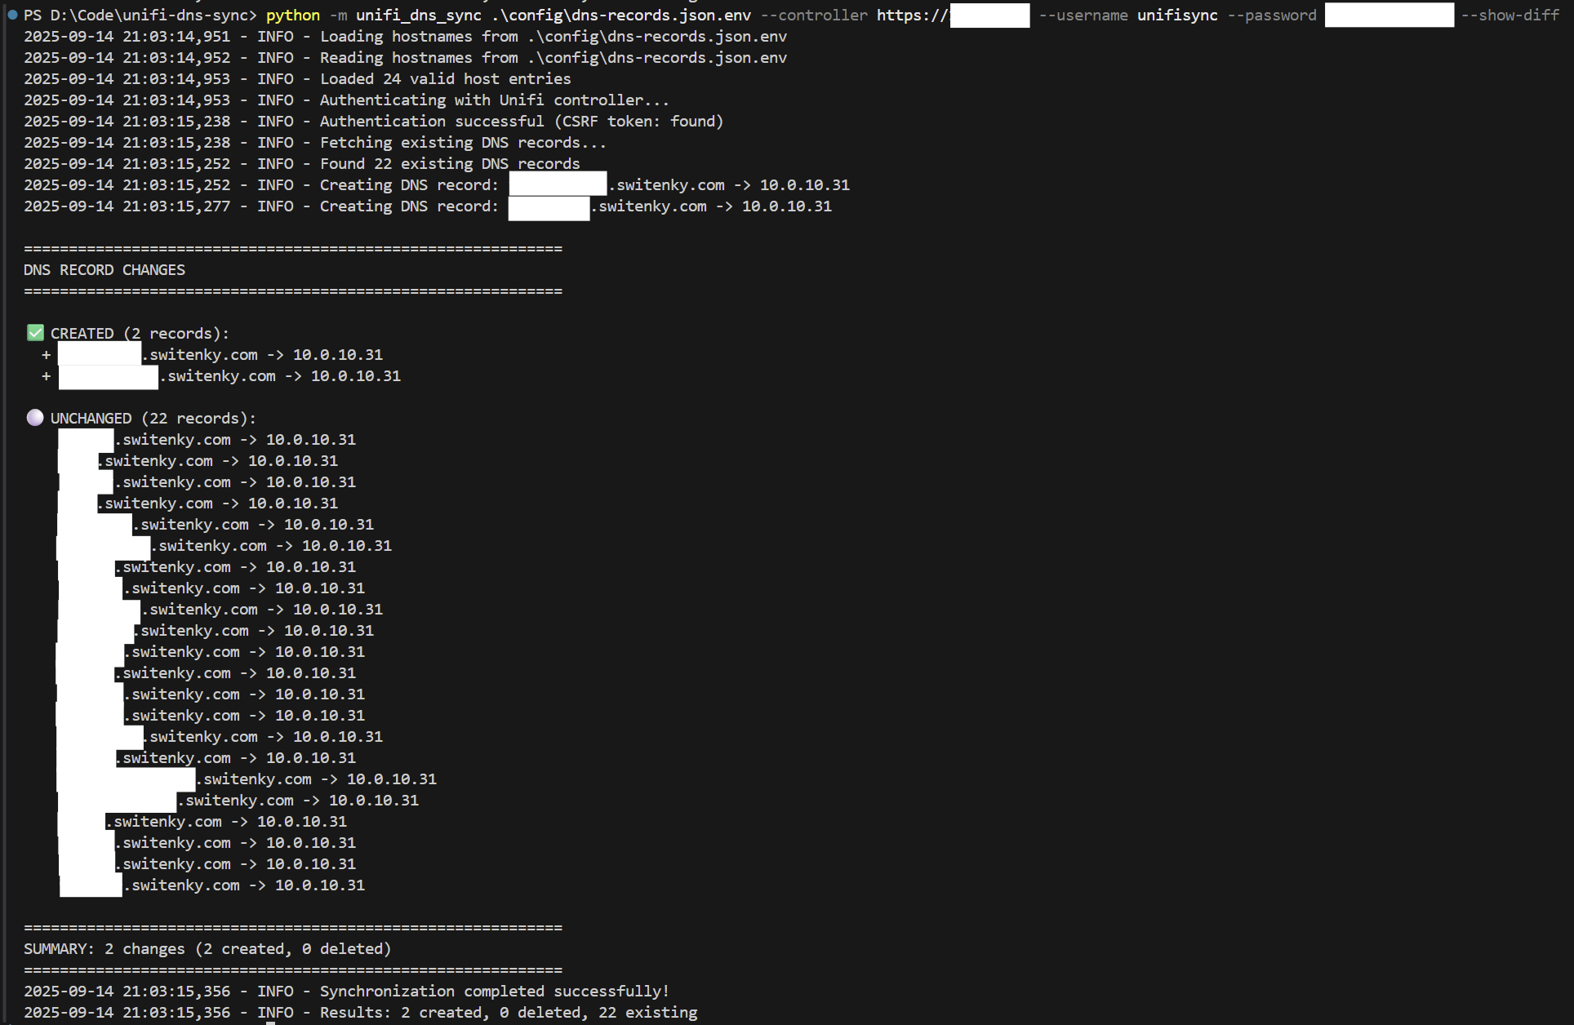Click 'Synchronization completed successfully!' message
The height and width of the screenshot is (1025, 1574).
(494, 992)
